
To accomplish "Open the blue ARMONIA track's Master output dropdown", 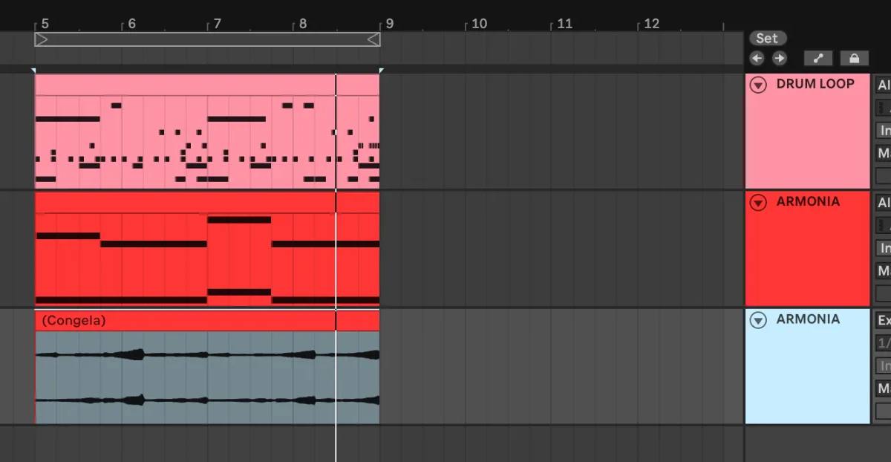I will pyautogui.click(x=883, y=388).
